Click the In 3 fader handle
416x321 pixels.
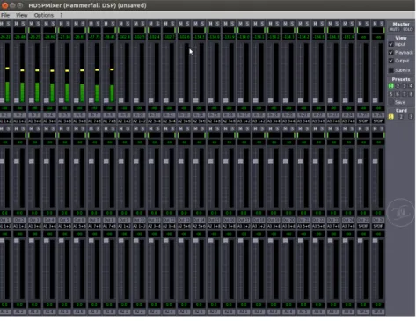31,100
